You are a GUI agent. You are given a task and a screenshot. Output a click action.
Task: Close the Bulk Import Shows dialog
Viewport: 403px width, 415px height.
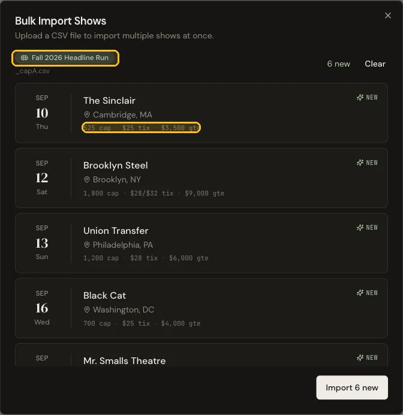point(387,16)
